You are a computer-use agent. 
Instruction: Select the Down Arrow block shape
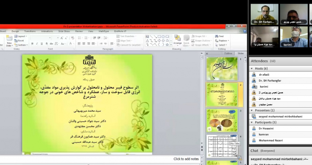163,41
